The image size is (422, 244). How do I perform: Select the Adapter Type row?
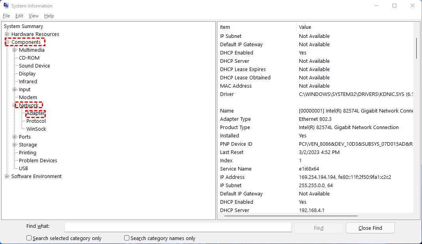(316, 119)
